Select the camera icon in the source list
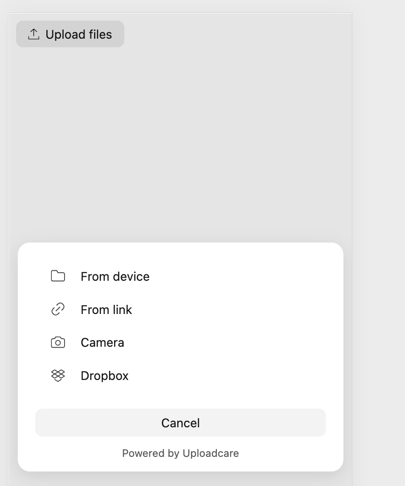Viewport: 405px width, 486px height. pos(58,342)
